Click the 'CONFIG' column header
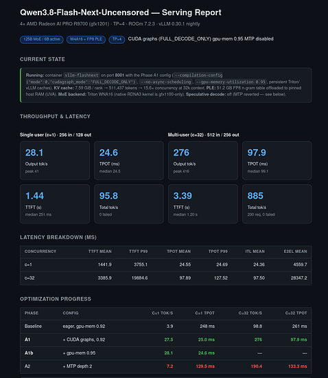 coord(71,313)
